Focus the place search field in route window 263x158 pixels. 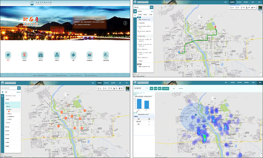click(x=142, y=7)
